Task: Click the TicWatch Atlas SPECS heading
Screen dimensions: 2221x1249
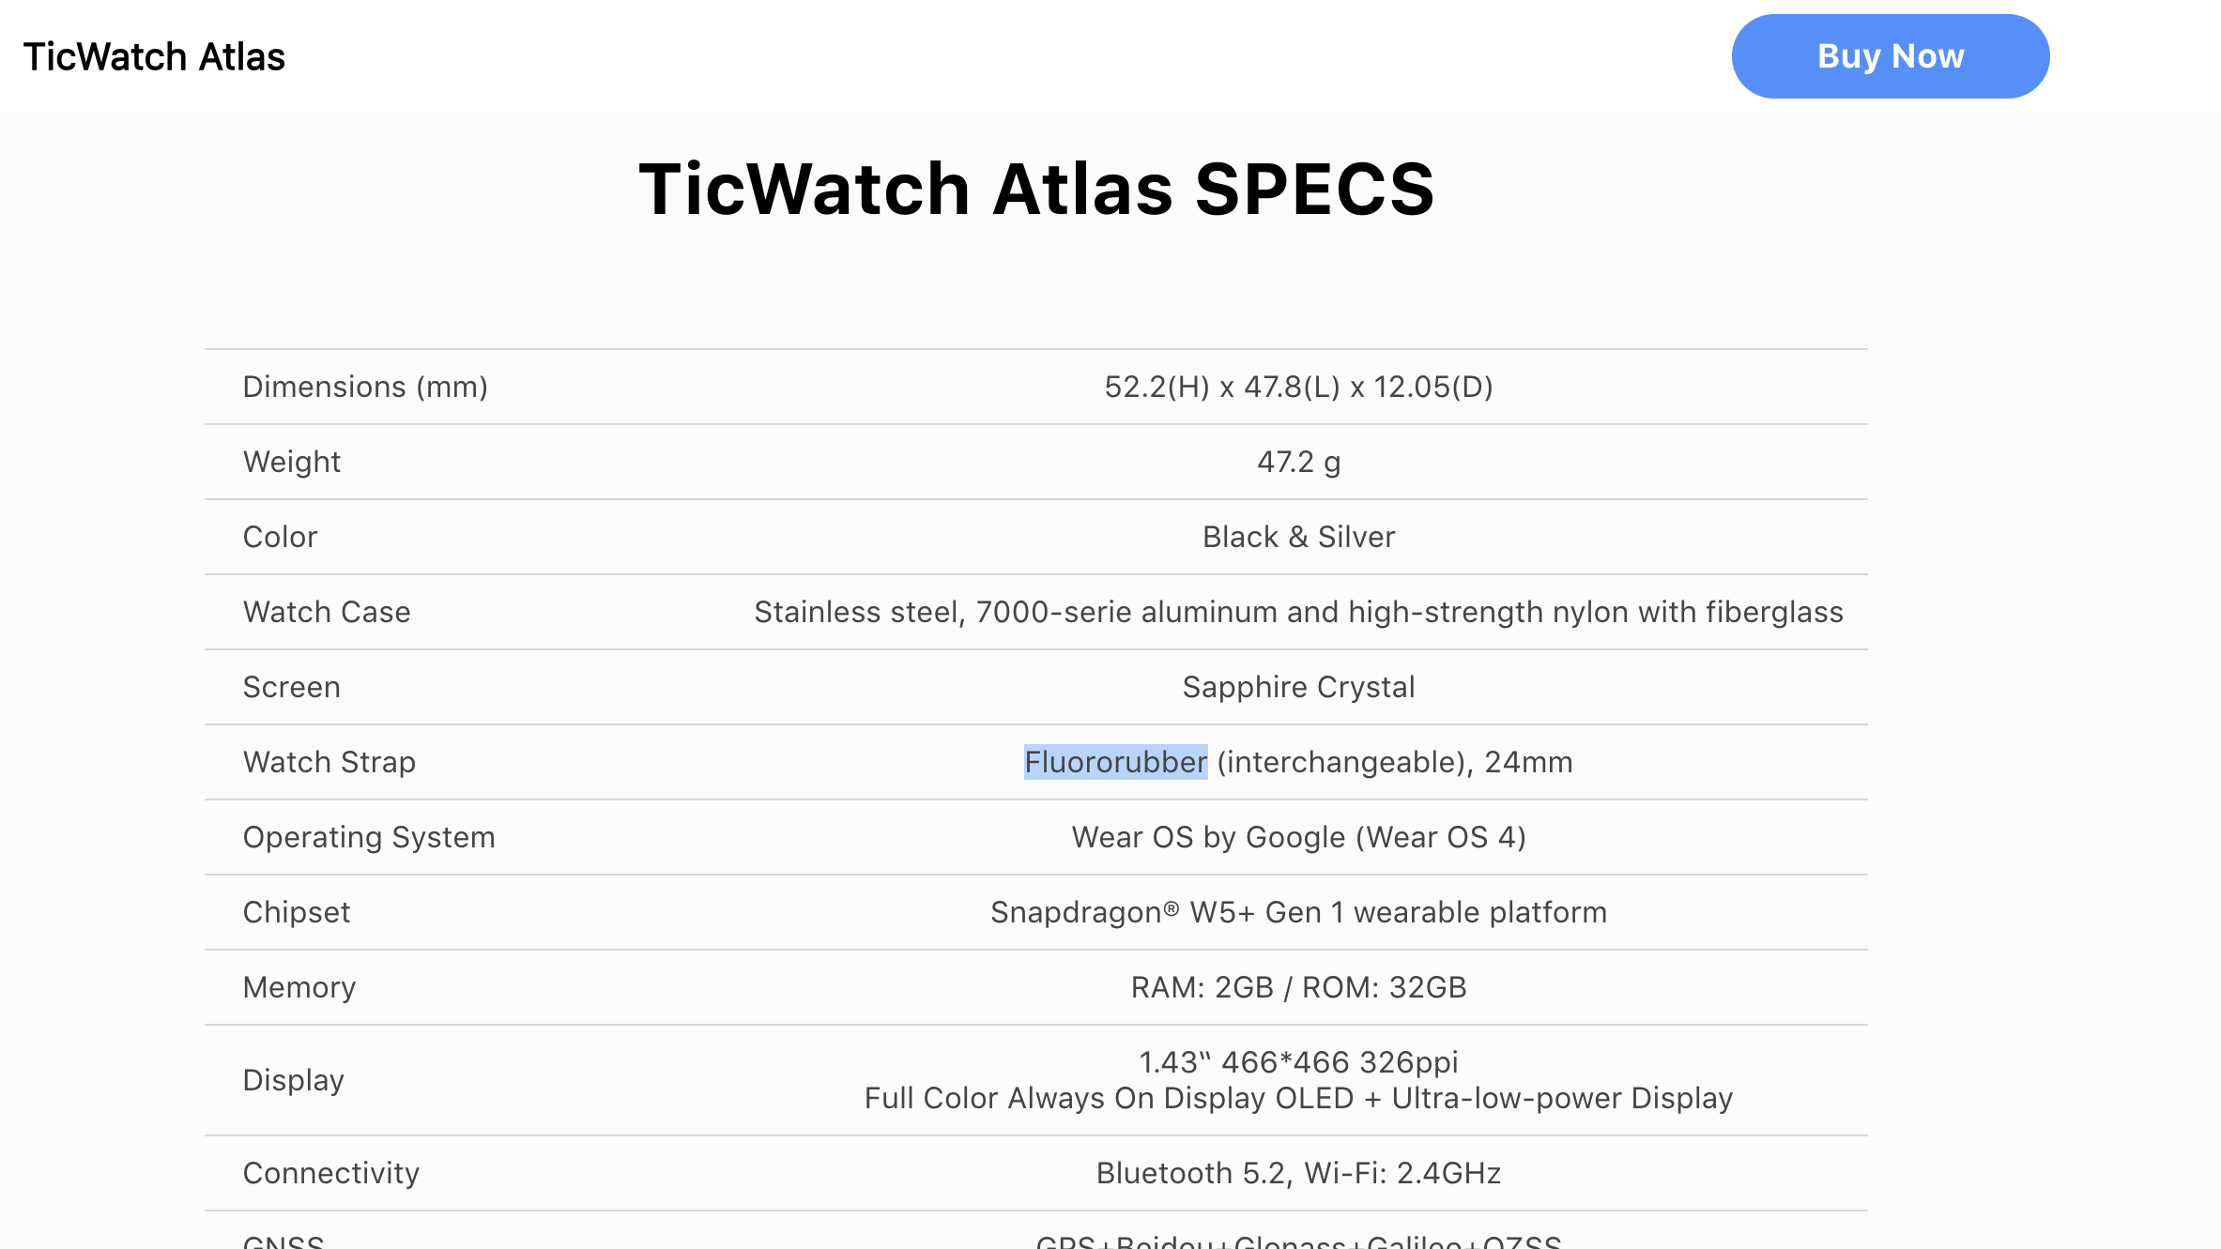Action: tap(1036, 189)
